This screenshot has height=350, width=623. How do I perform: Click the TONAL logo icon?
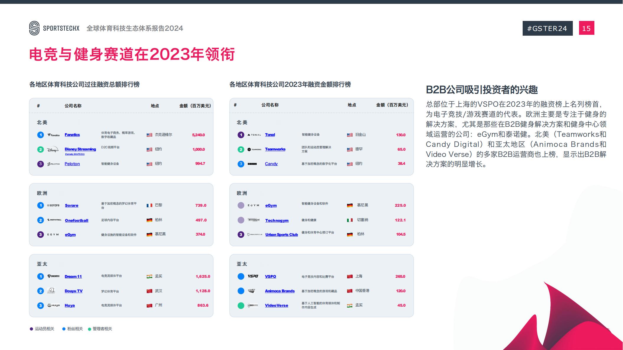[x=254, y=135]
